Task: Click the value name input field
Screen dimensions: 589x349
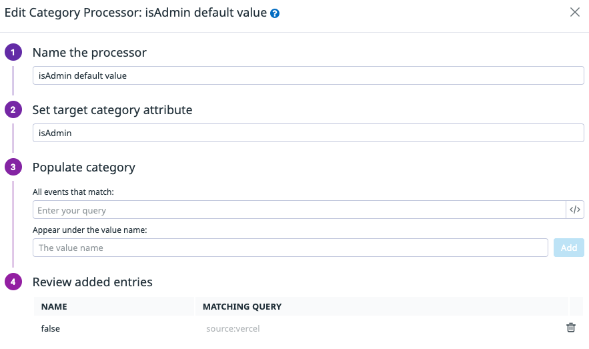Action: [x=290, y=248]
